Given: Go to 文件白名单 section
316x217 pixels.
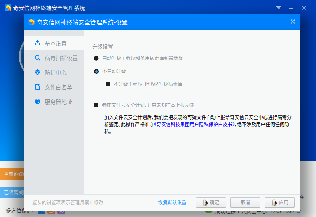Looking at the screenshot, I should 58,87.
